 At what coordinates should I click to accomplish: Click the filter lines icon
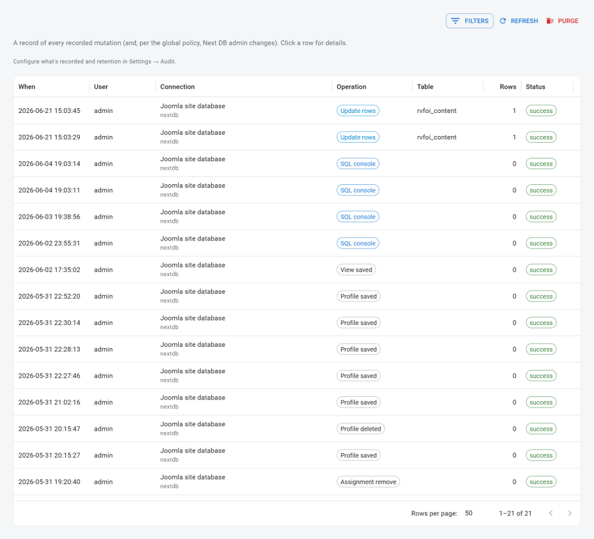[x=455, y=21]
